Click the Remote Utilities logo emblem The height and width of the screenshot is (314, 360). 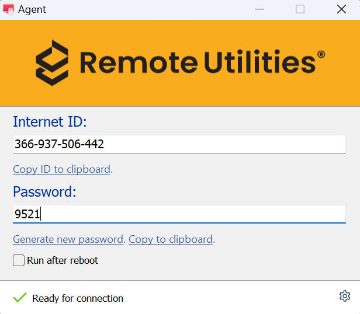(52, 62)
